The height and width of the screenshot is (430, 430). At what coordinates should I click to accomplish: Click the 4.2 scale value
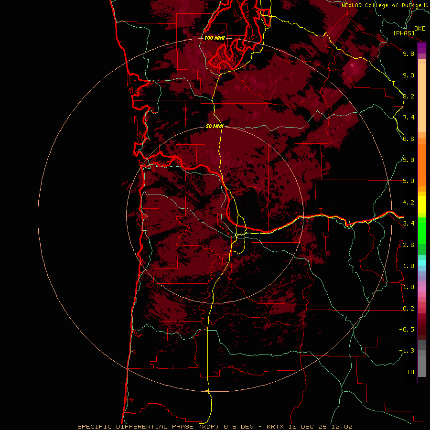[408, 203]
